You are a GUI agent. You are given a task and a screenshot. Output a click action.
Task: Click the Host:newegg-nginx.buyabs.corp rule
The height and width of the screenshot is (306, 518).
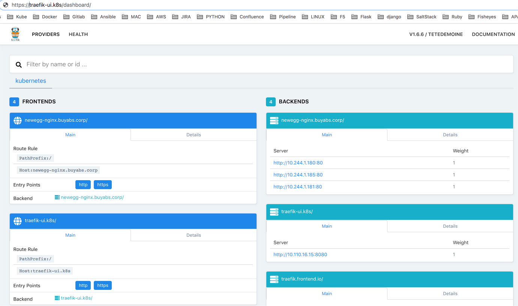point(59,170)
